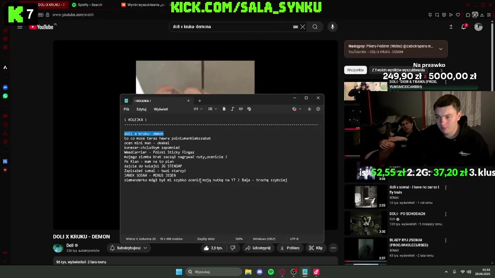This screenshot has width=495, height=278.
Task: Open the browser snapshot tool icon
Action: tap(437, 15)
